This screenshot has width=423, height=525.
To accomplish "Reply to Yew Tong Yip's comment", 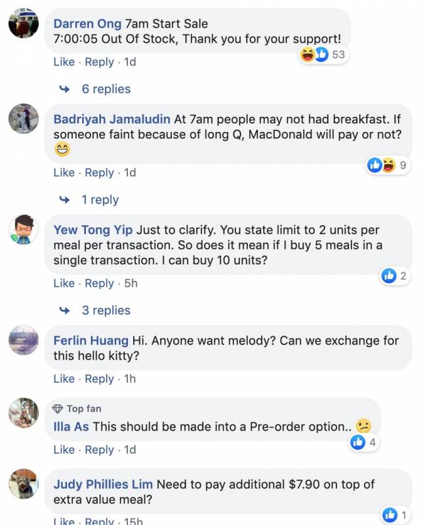I will tap(100, 283).
